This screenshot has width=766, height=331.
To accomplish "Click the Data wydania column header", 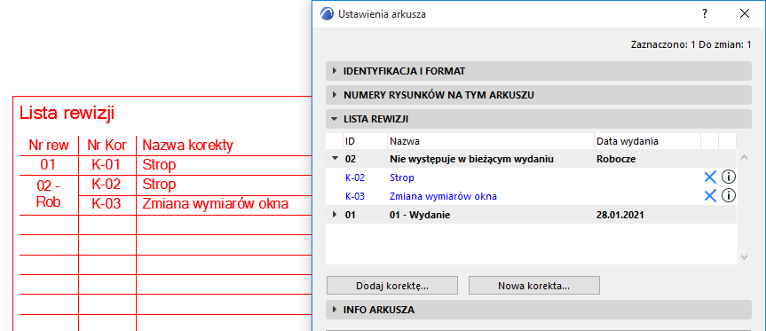I will click(647, 141).
